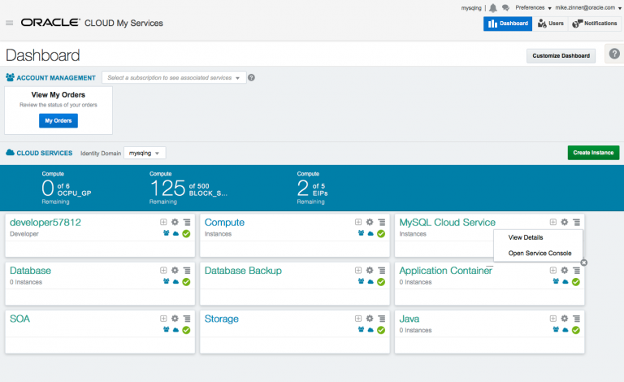
Task: Open action menu icon on developer57812 tile
Action: coord(187,222)
